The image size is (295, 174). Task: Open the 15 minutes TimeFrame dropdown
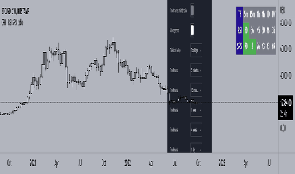(x=196, y=90)
